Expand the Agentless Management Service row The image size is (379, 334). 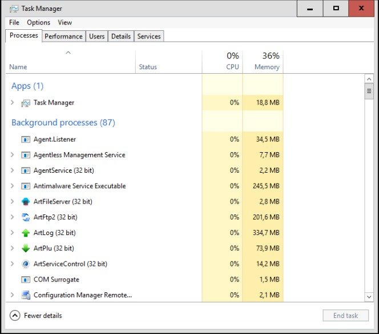pyautogui.click(x=13, y=155)
